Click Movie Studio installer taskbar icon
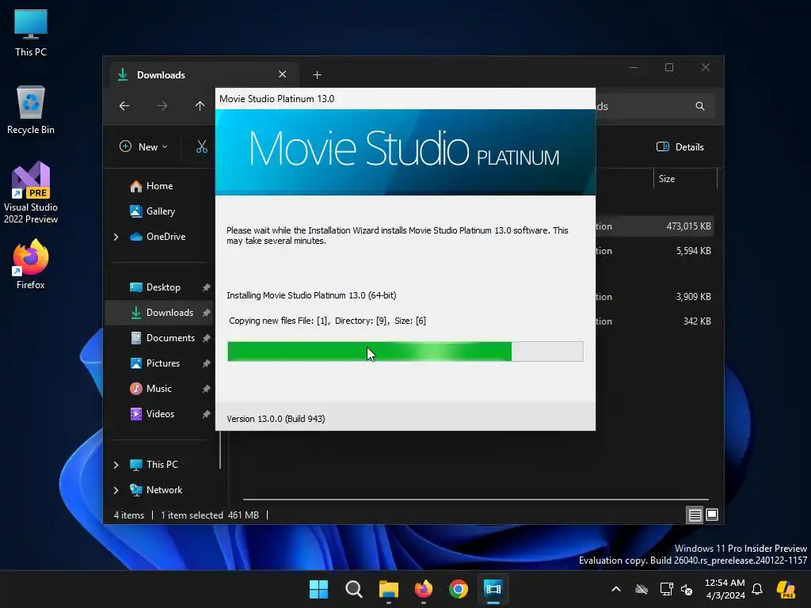 point(493,589)
